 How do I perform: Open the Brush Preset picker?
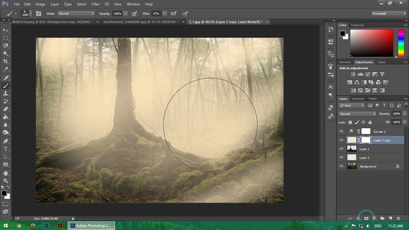click(x=26, y=13)
